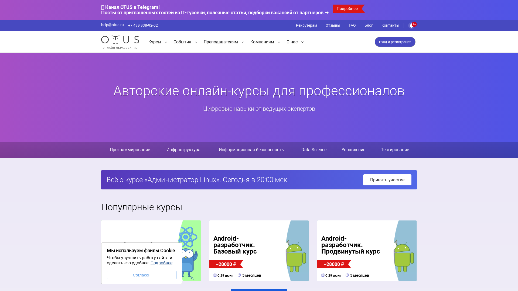Click 5 месяцев text on Базовый курс card
Viewport: 518px width, 291px height.
coord(252,275)
